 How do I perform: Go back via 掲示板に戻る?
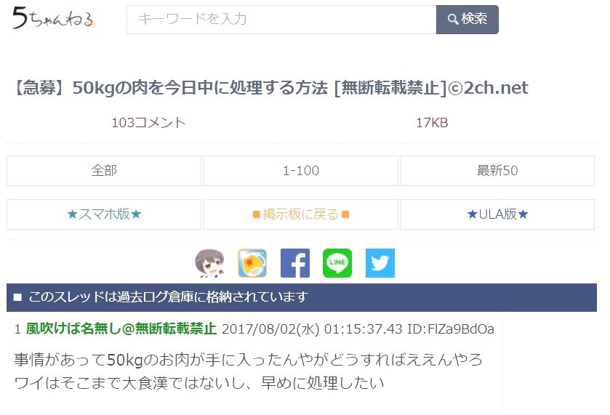[x=301, y=214]
